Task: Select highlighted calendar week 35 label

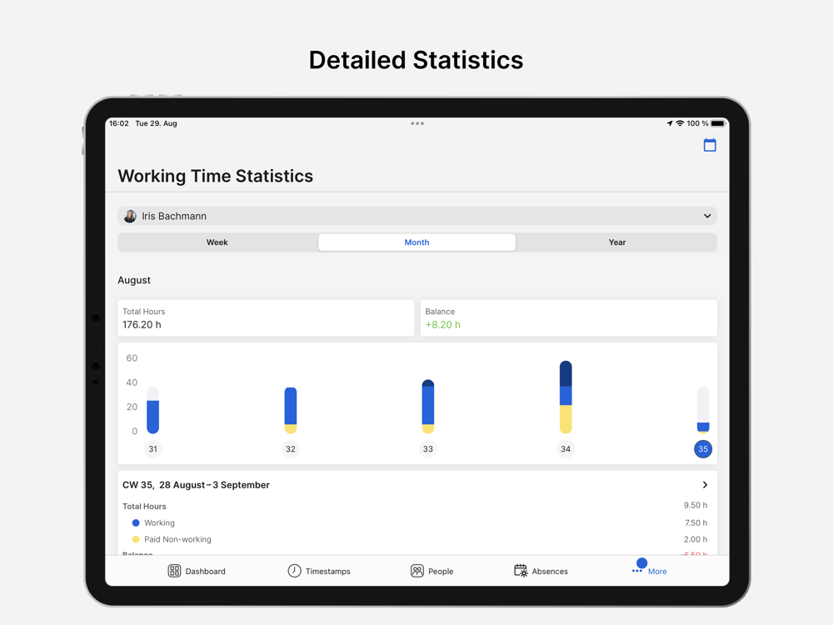Action: 703,449
